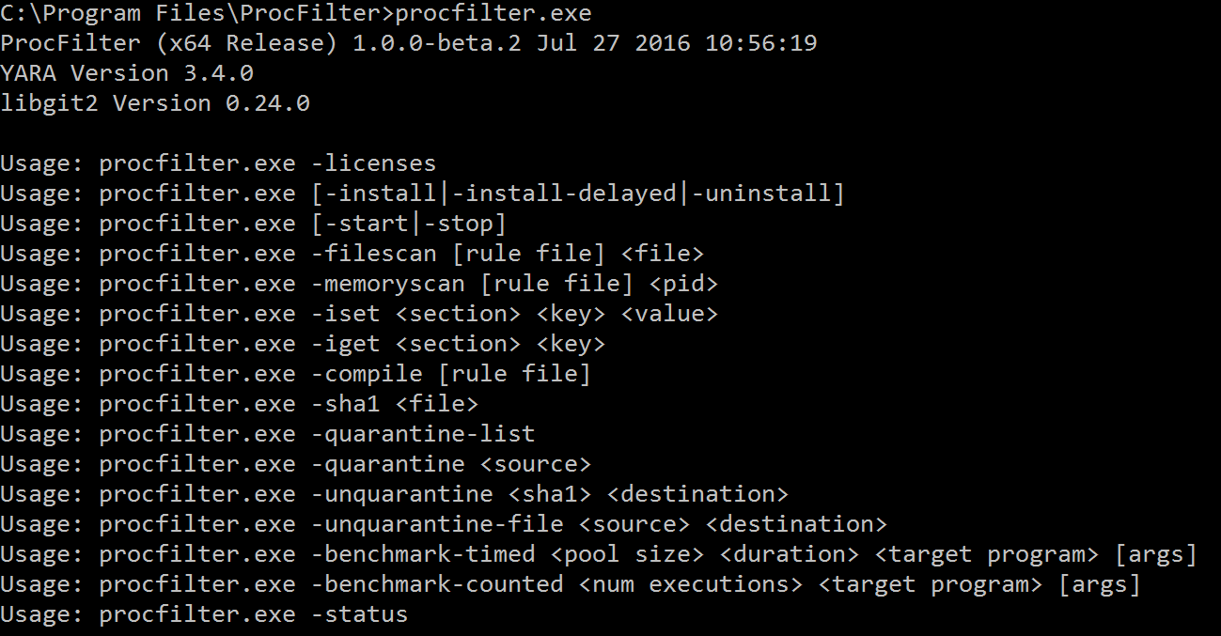Click the -benchmark-timed option text

(423, 554)
